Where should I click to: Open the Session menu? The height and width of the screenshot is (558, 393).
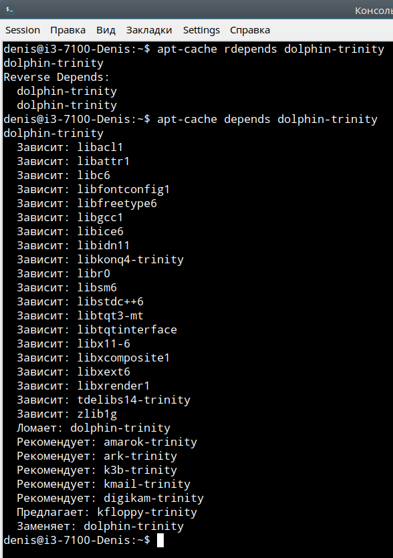click(23, 30)
